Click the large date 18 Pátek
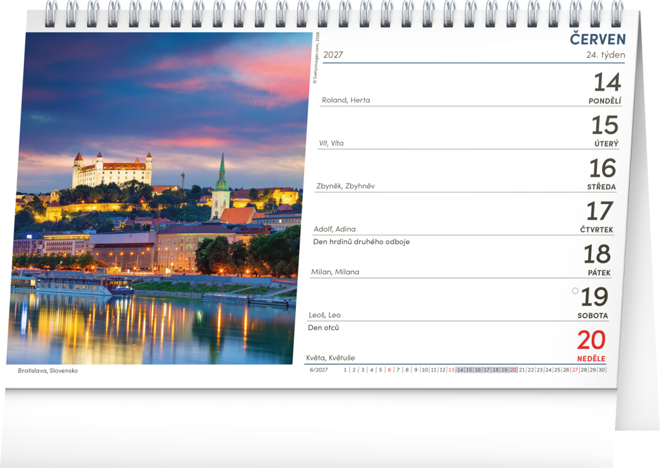 (x=597, y=255)
